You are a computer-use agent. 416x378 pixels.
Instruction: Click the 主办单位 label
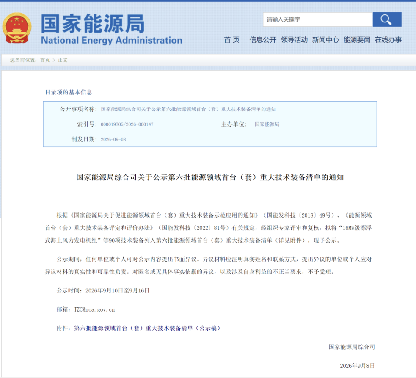(x=234, y=124)
